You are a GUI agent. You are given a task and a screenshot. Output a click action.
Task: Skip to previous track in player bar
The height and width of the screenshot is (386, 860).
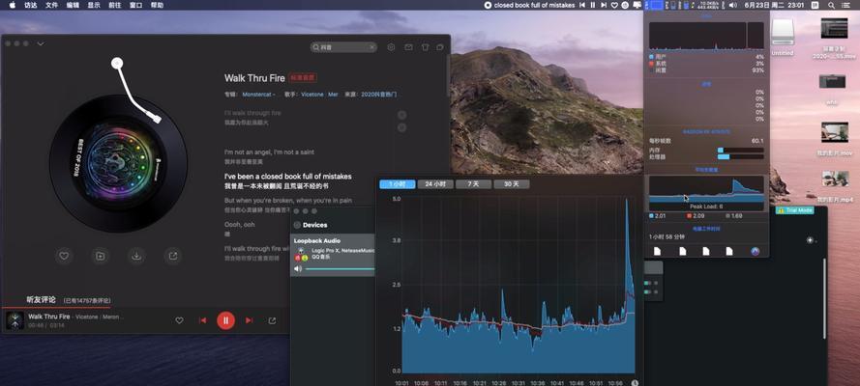pos(202,320)
